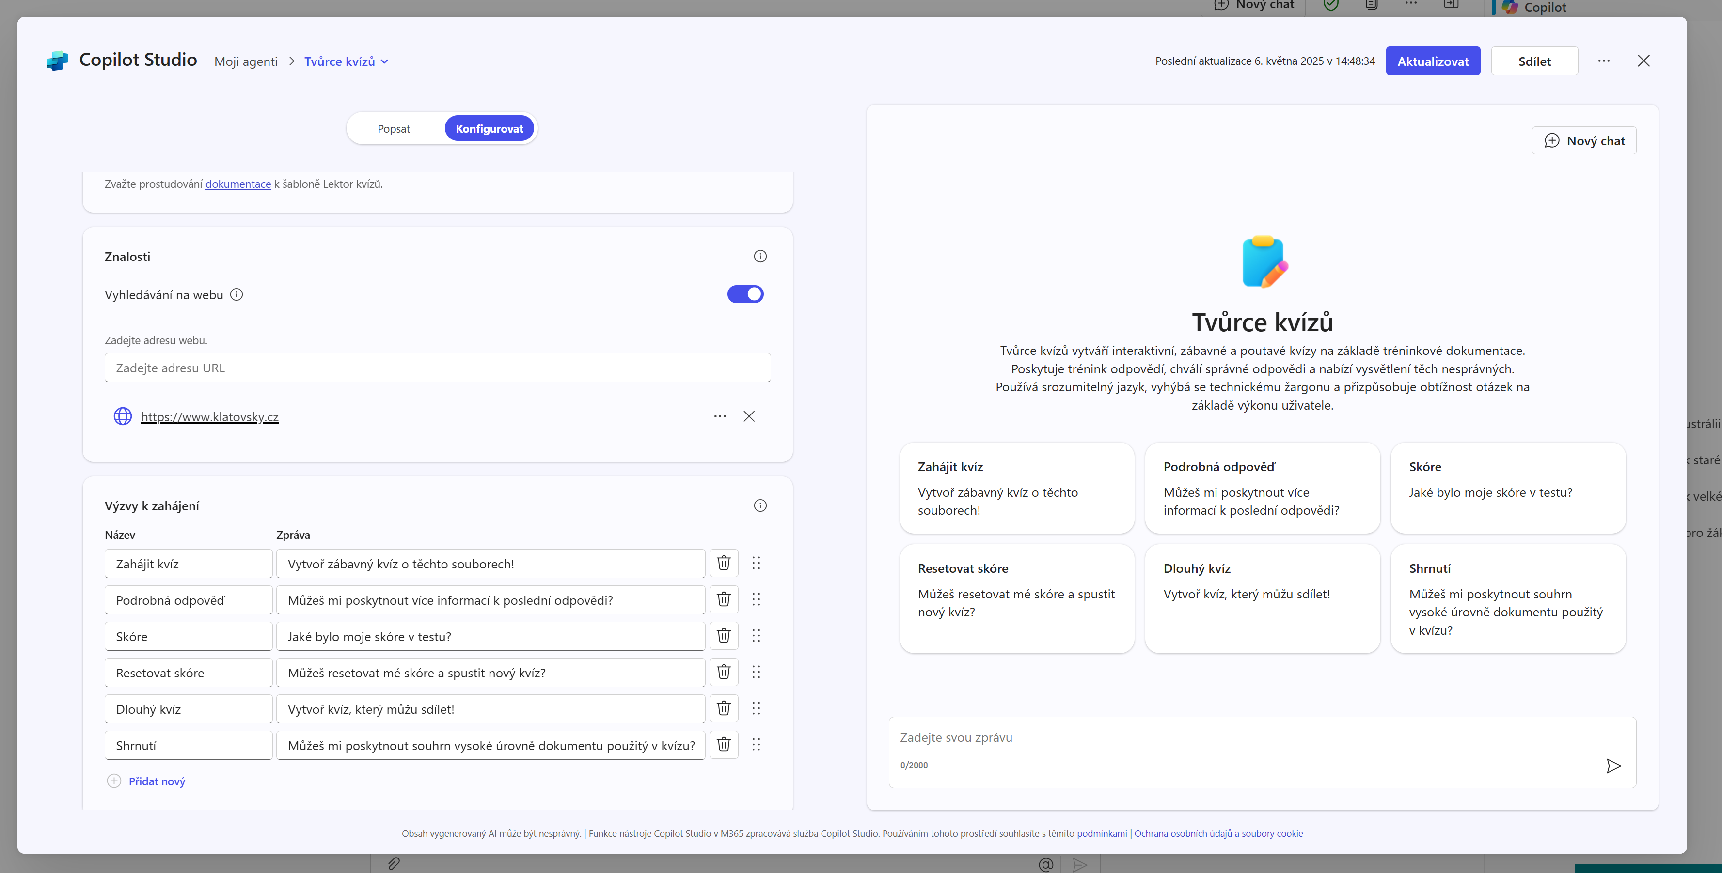Open more options for klatovsky.cz URL
1722x873 pixels.
[719, 416]
